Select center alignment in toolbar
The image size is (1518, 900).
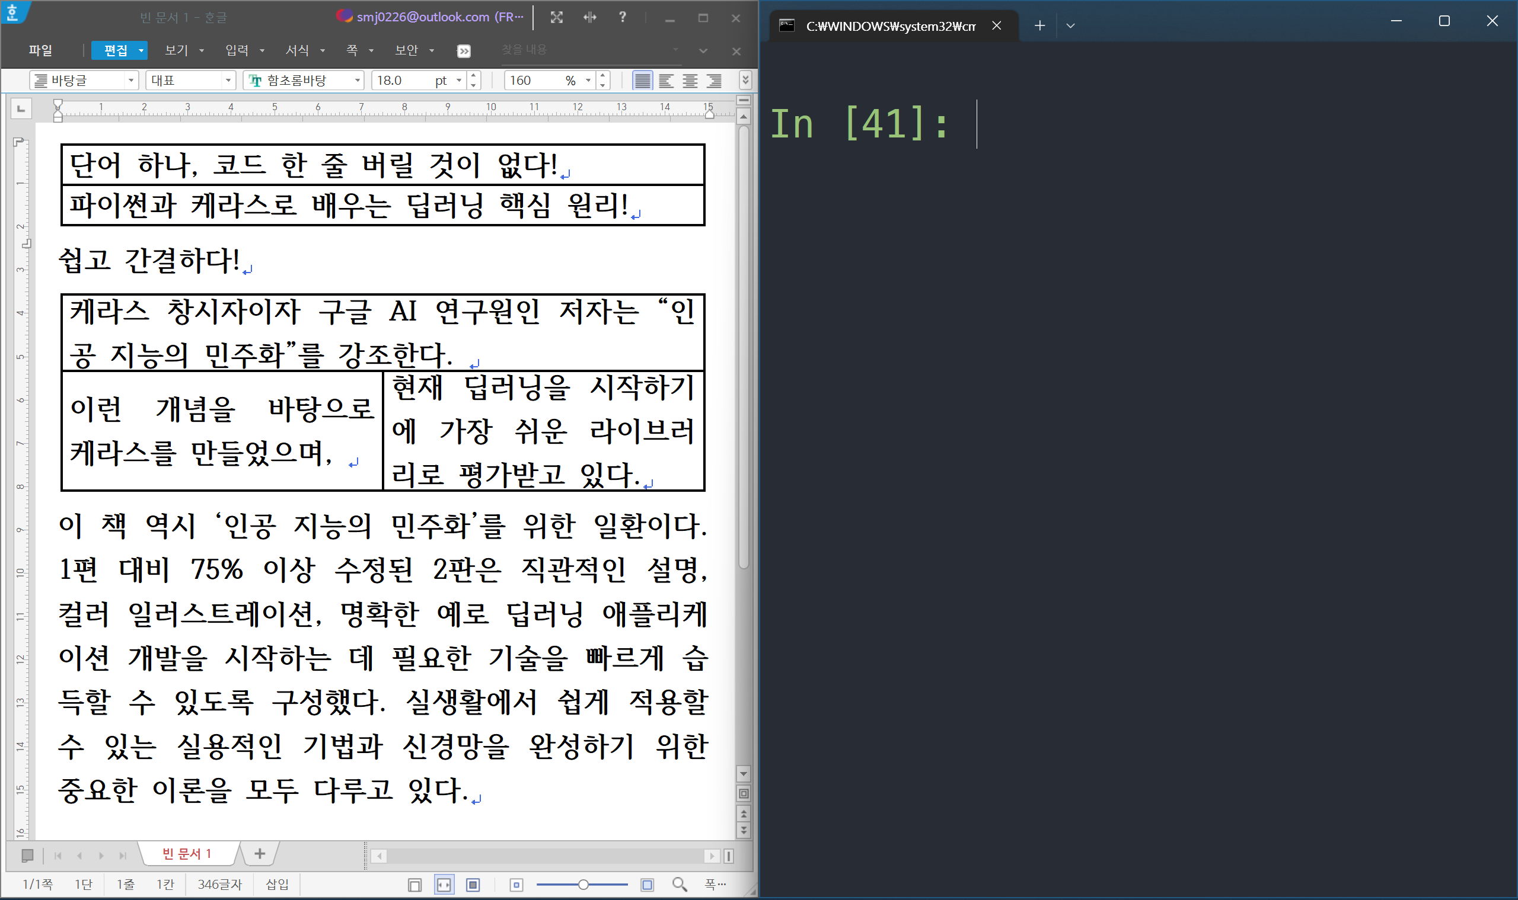[690, 81]
